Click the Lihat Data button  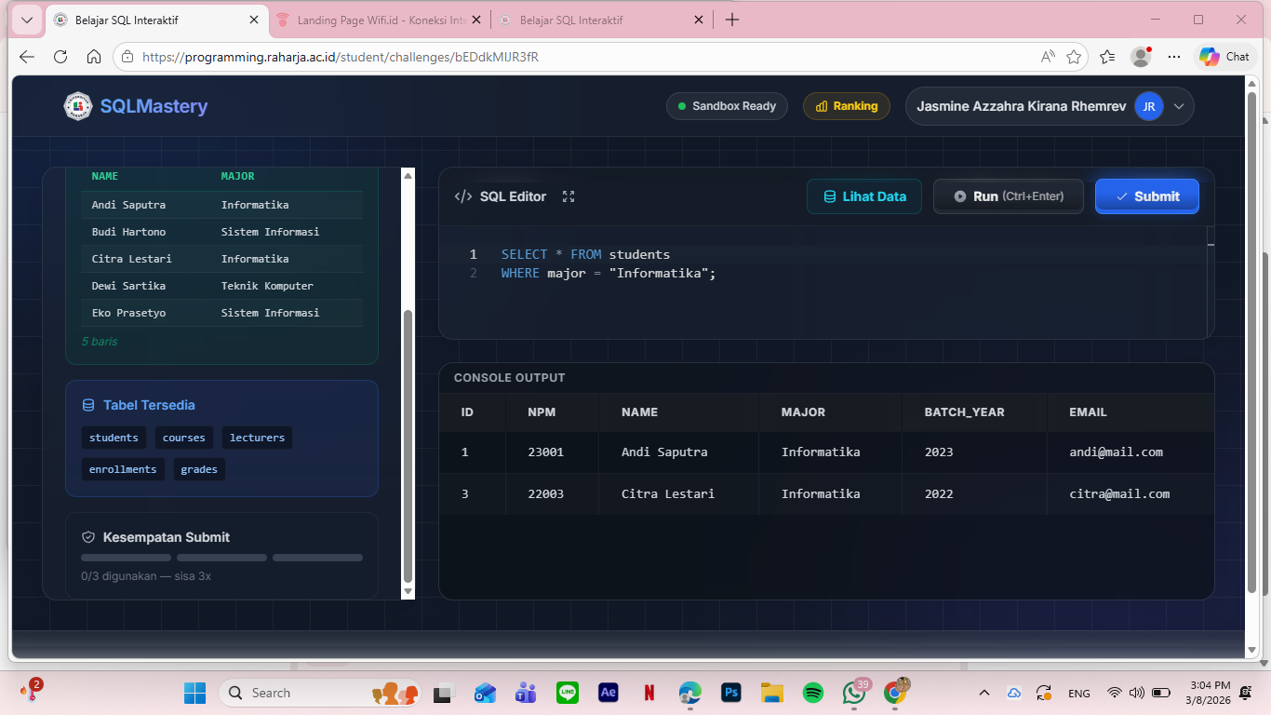coord(863,196)
